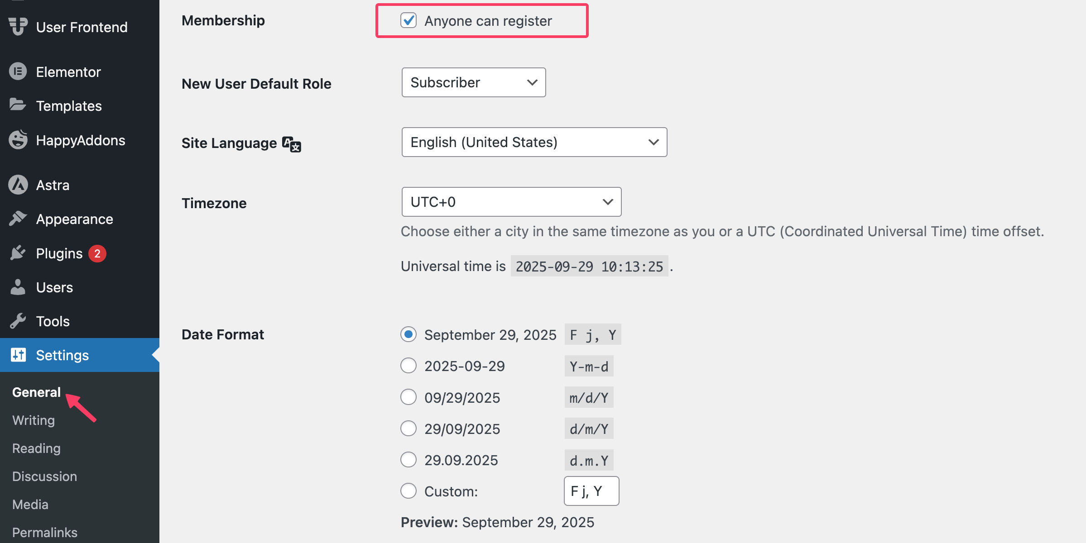1086x543 pixels.
Task: Click the Tools wrench icon
Action: tap(18, 321)
